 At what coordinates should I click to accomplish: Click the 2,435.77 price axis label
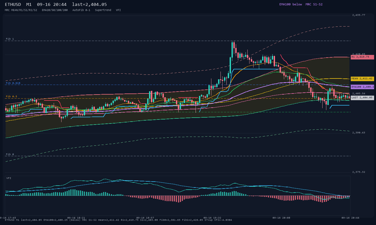(x=359, y=15)
